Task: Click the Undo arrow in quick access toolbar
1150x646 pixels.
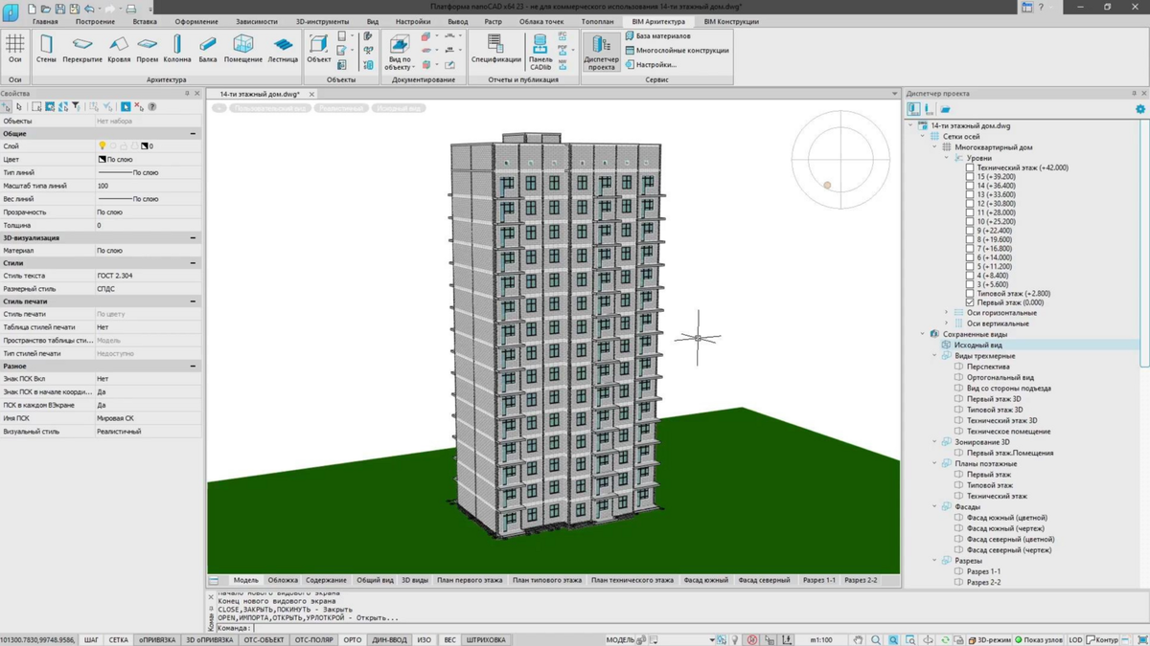Action: (x=88, y=8)
